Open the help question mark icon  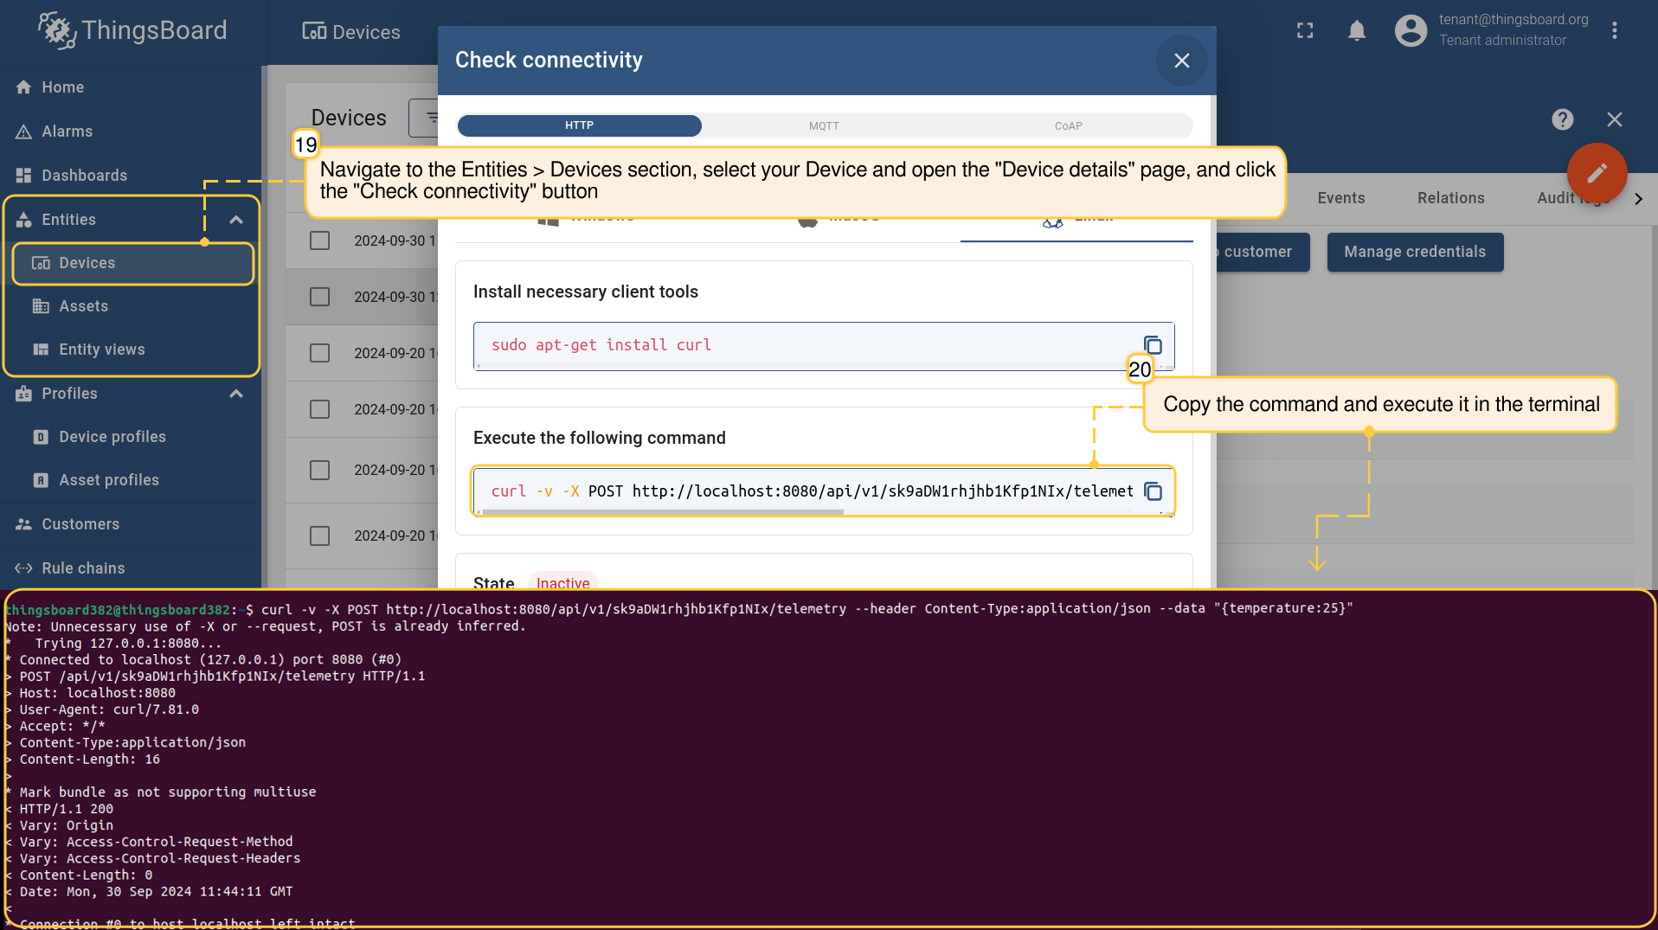coord(1562,119)
